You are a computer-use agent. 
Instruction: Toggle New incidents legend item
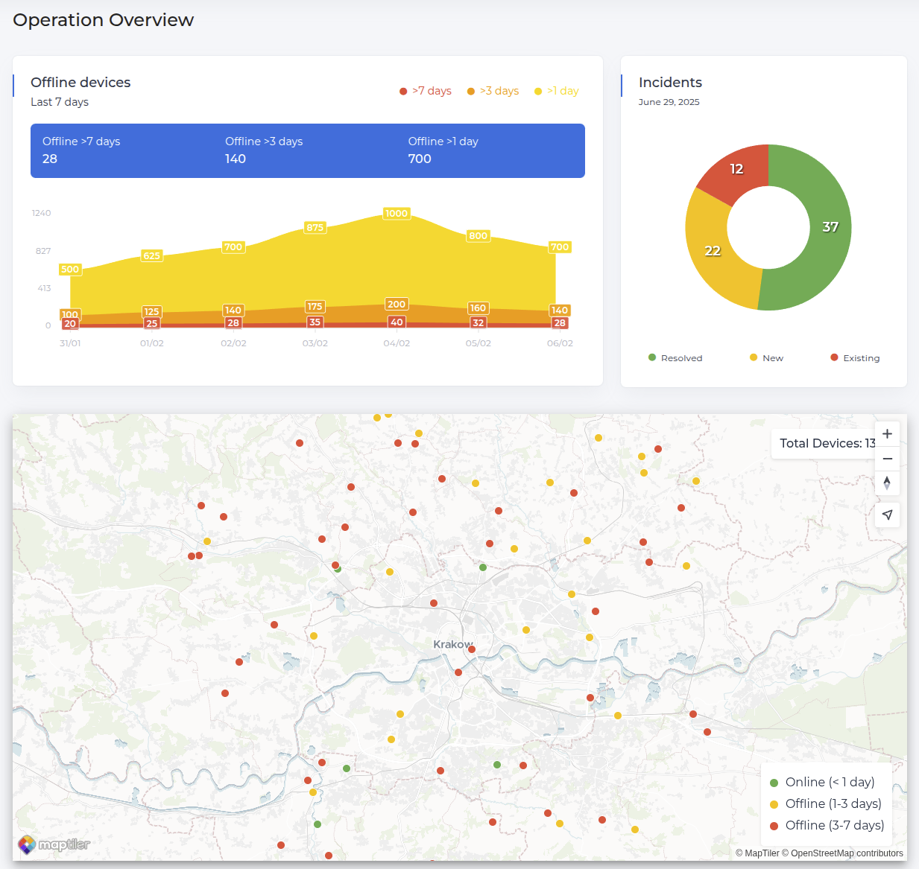point(766,358)
